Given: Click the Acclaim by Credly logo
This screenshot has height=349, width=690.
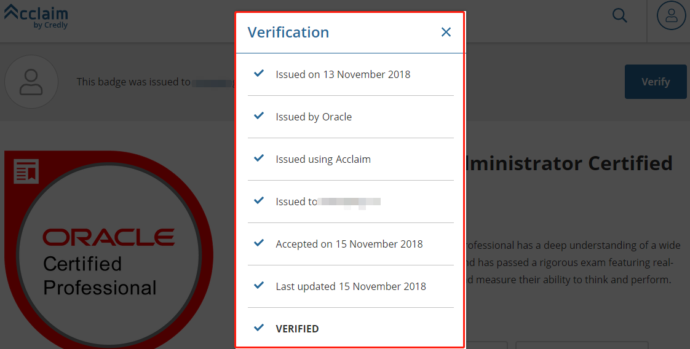Looking at the screenshot, I should [36, 17].
